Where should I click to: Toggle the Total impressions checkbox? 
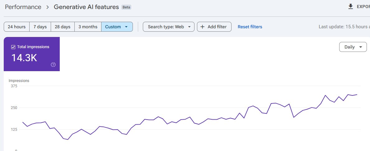[x=13, y=47]
